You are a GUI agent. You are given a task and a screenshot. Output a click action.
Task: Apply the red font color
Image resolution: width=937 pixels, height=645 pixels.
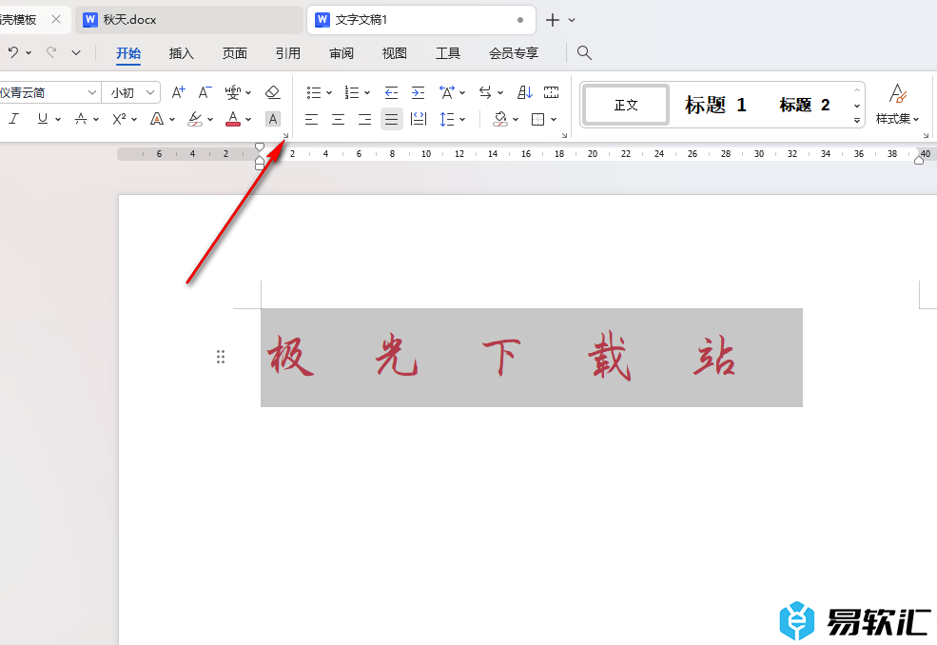click(233, 119)
